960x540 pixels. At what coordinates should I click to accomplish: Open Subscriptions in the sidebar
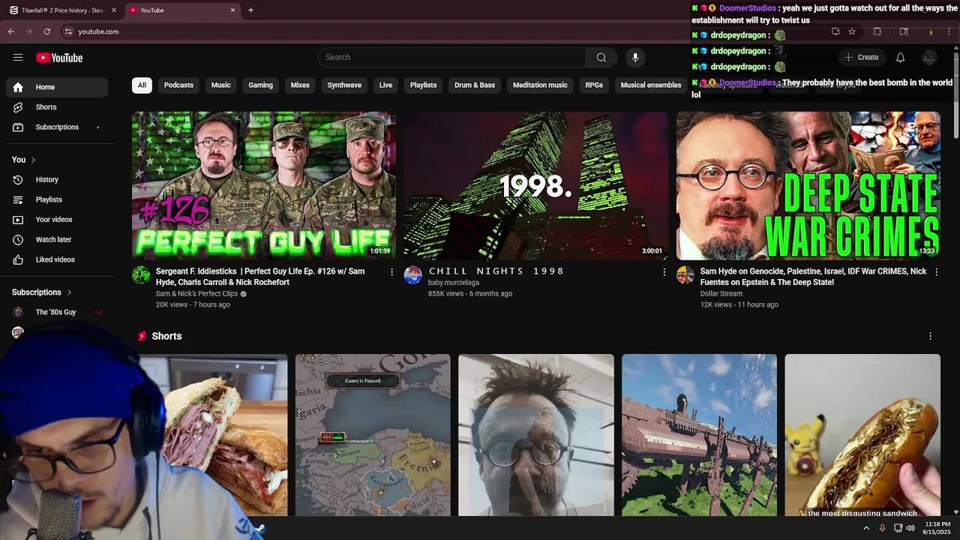click(x=57, y=127)
